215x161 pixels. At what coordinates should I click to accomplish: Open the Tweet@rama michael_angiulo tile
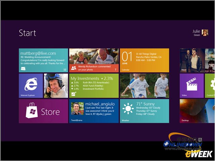[94, 111]
